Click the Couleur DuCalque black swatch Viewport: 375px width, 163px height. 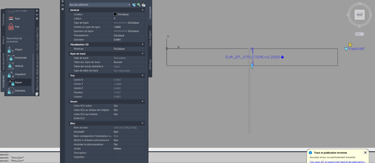click(115, 14)
